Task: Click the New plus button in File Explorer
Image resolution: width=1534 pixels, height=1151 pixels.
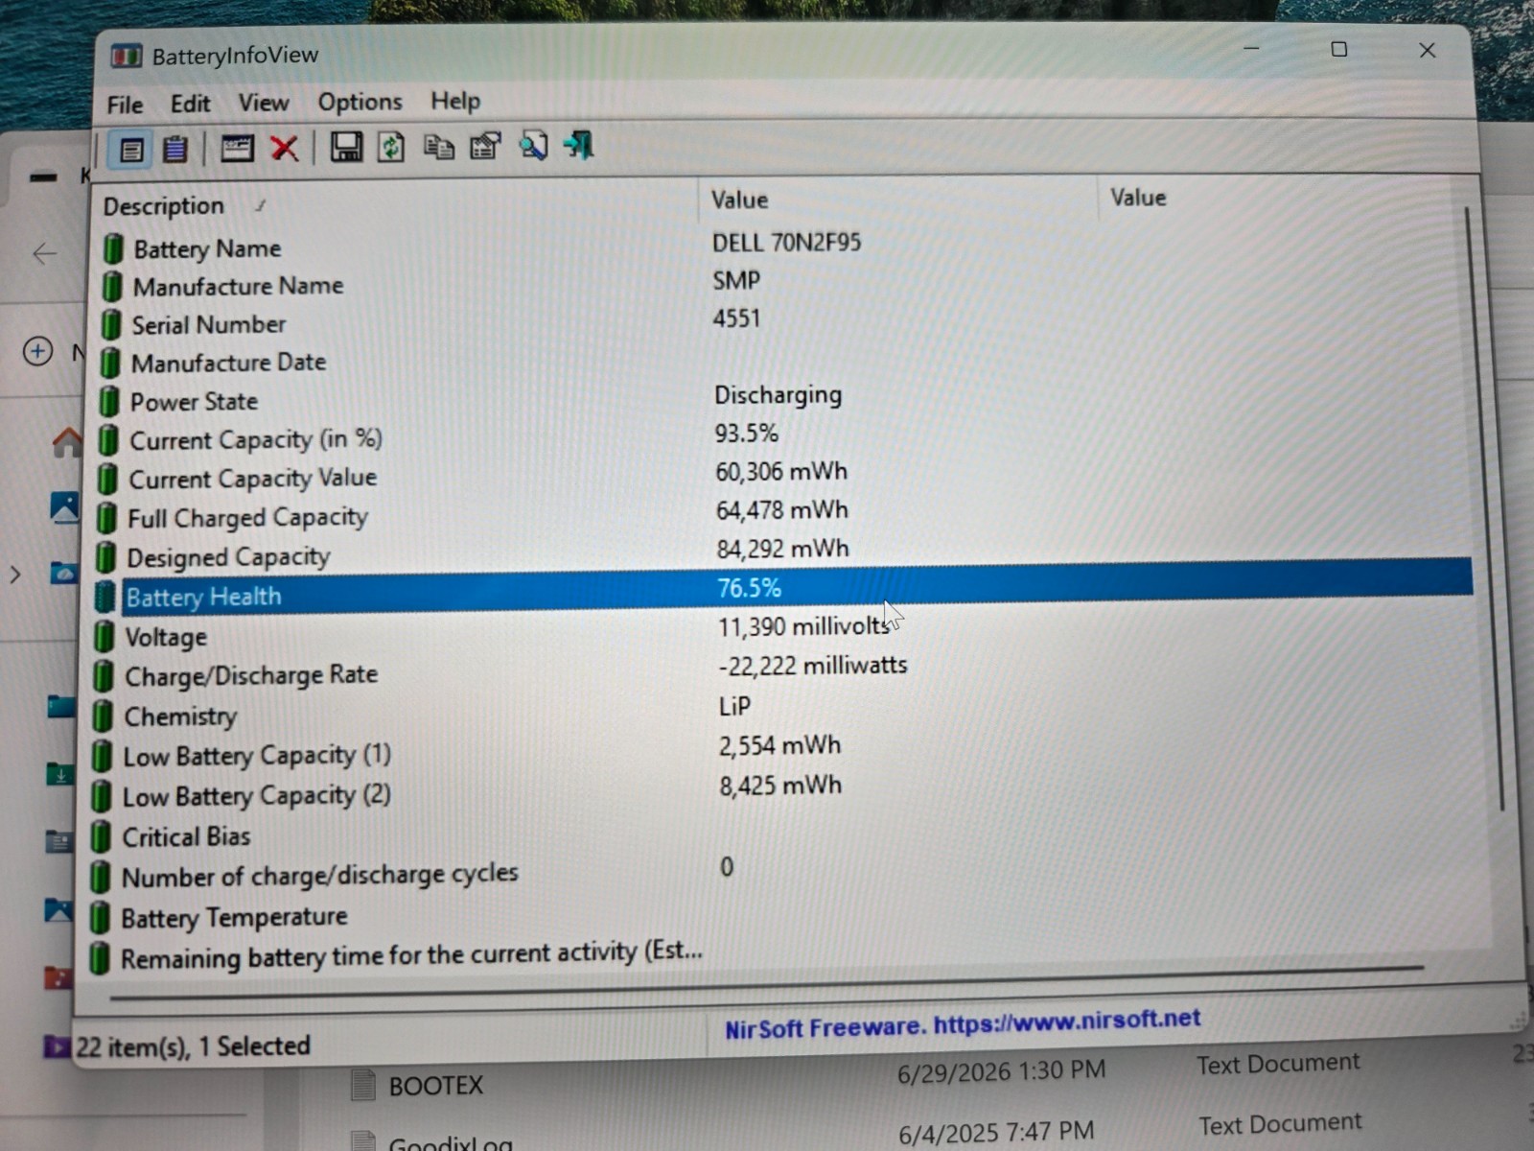Action: (37, 351)
